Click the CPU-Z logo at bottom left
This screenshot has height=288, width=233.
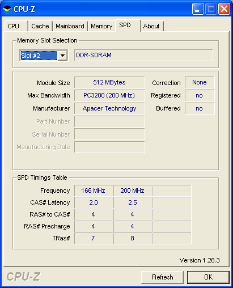[x=24, y=277]
